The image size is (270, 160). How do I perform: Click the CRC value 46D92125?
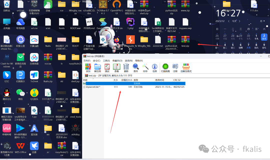click(x=179, y=87)
